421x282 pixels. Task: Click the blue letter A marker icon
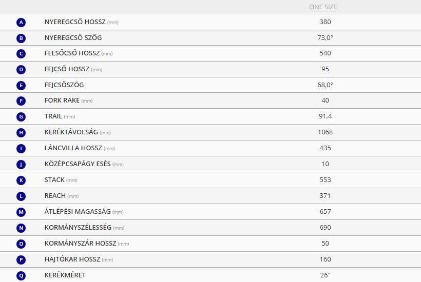[x=21, y=22]
